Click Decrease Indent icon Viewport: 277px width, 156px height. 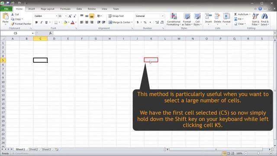(99, 22)
